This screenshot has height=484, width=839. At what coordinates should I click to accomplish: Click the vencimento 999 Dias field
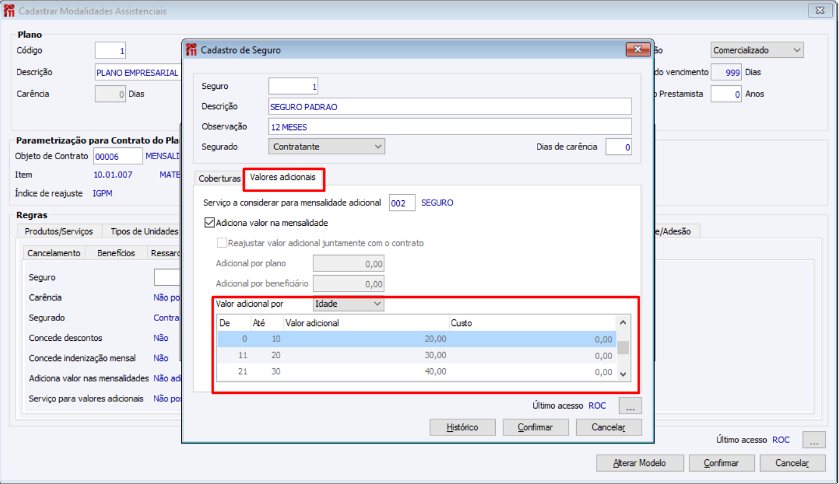click(x=726, y=72)
